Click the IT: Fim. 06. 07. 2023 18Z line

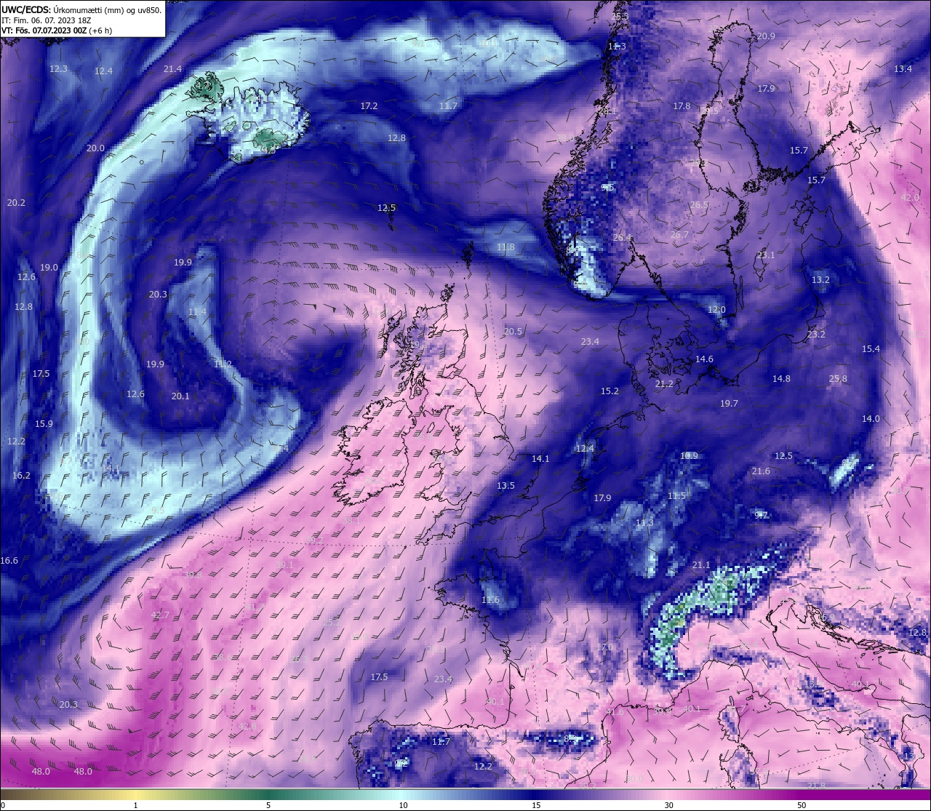[45, 20]
